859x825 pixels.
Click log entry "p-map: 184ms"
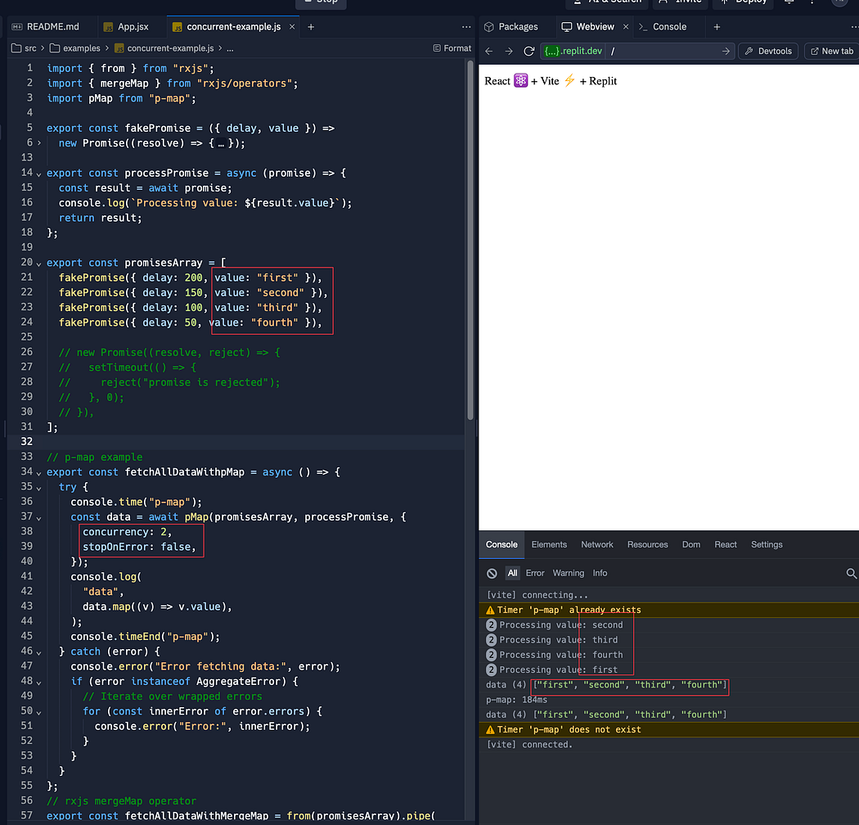669,700
